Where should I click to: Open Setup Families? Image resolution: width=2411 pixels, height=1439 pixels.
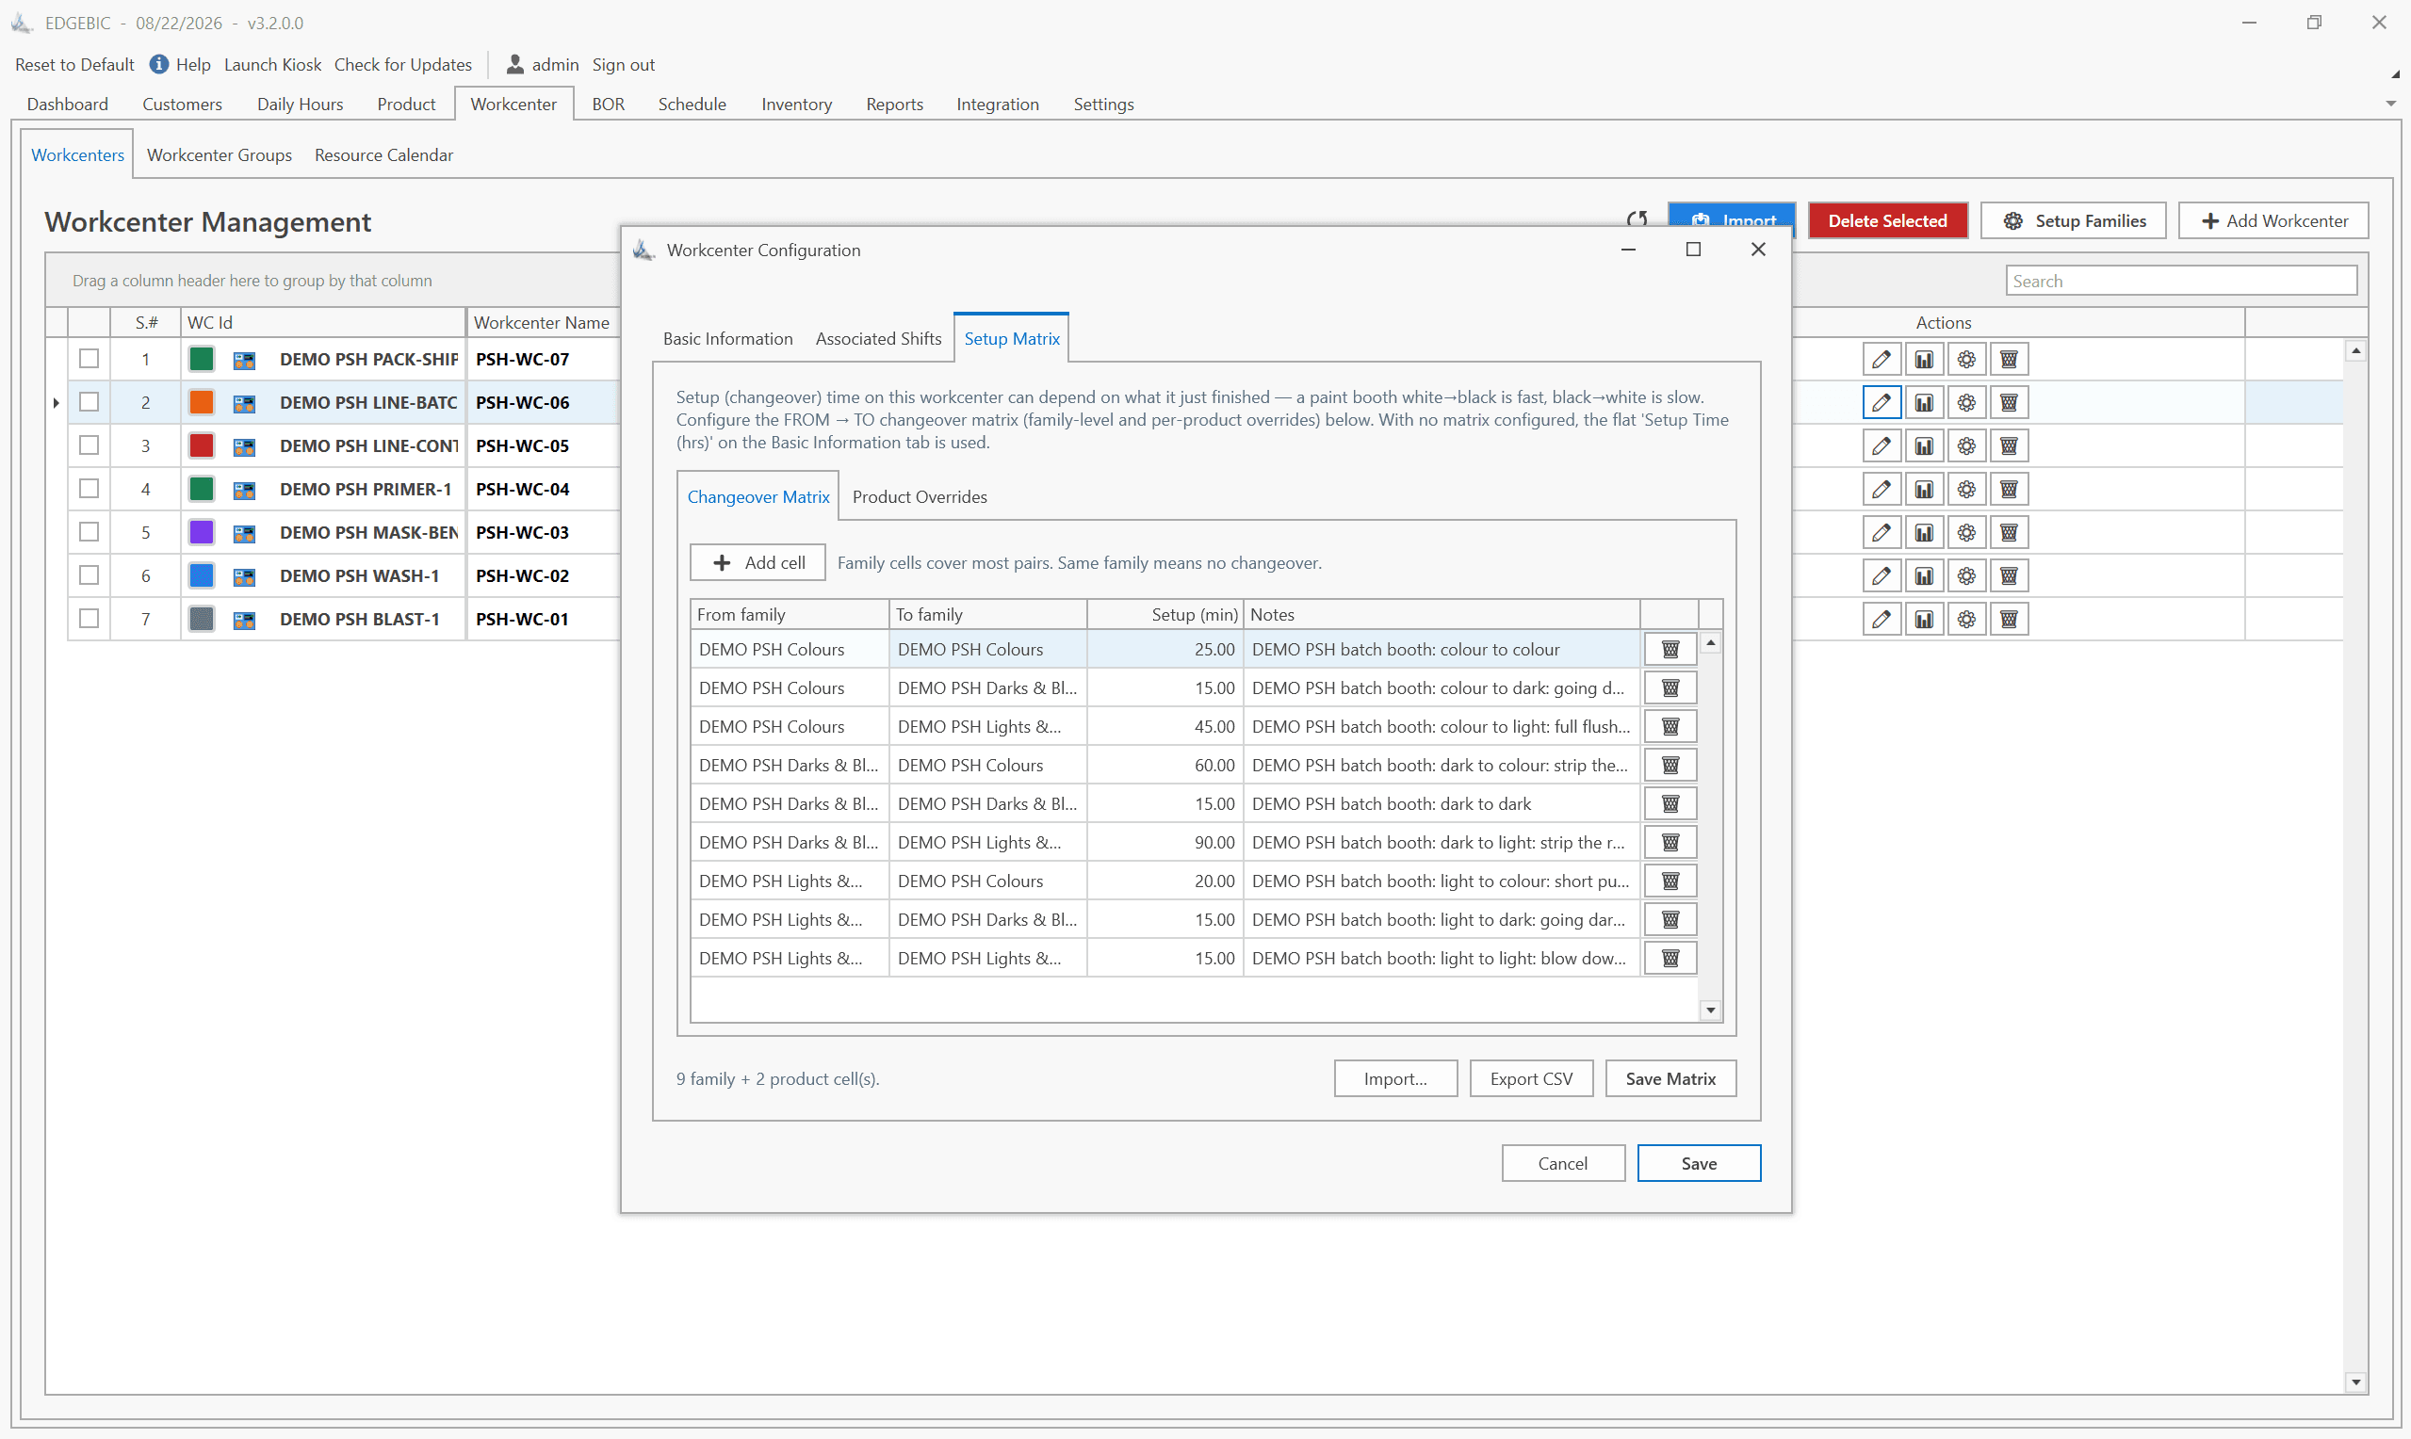tap(2073, 221)
